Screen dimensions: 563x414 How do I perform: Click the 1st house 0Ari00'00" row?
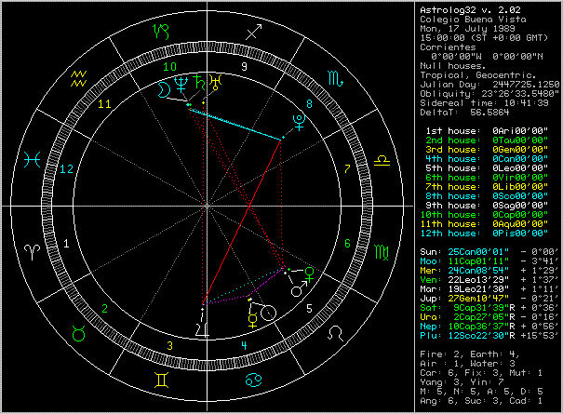487,130
